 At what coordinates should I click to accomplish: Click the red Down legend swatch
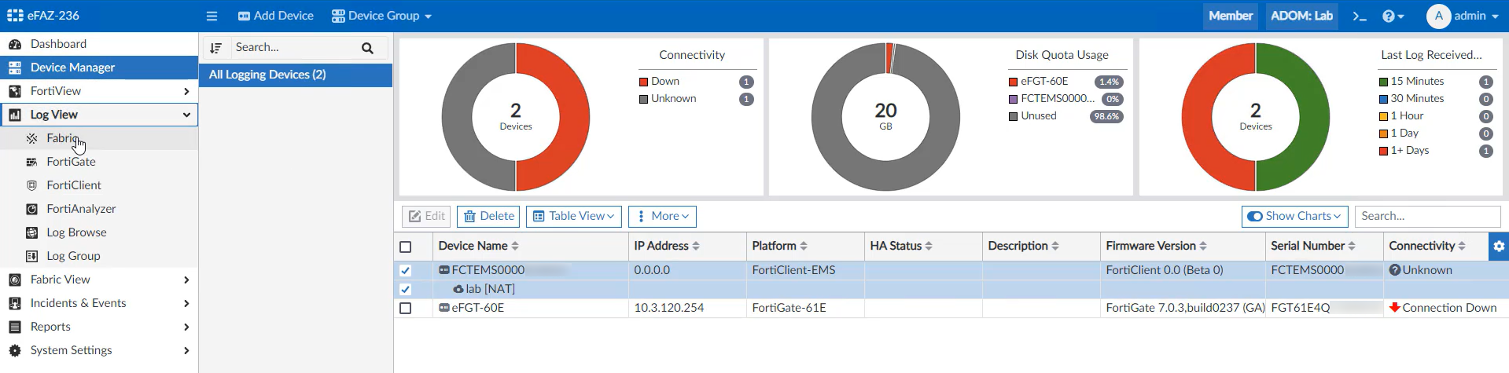[643, 82]
